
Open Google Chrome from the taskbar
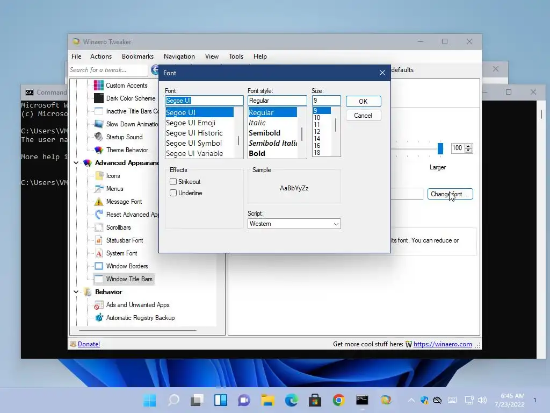(338, 400)
